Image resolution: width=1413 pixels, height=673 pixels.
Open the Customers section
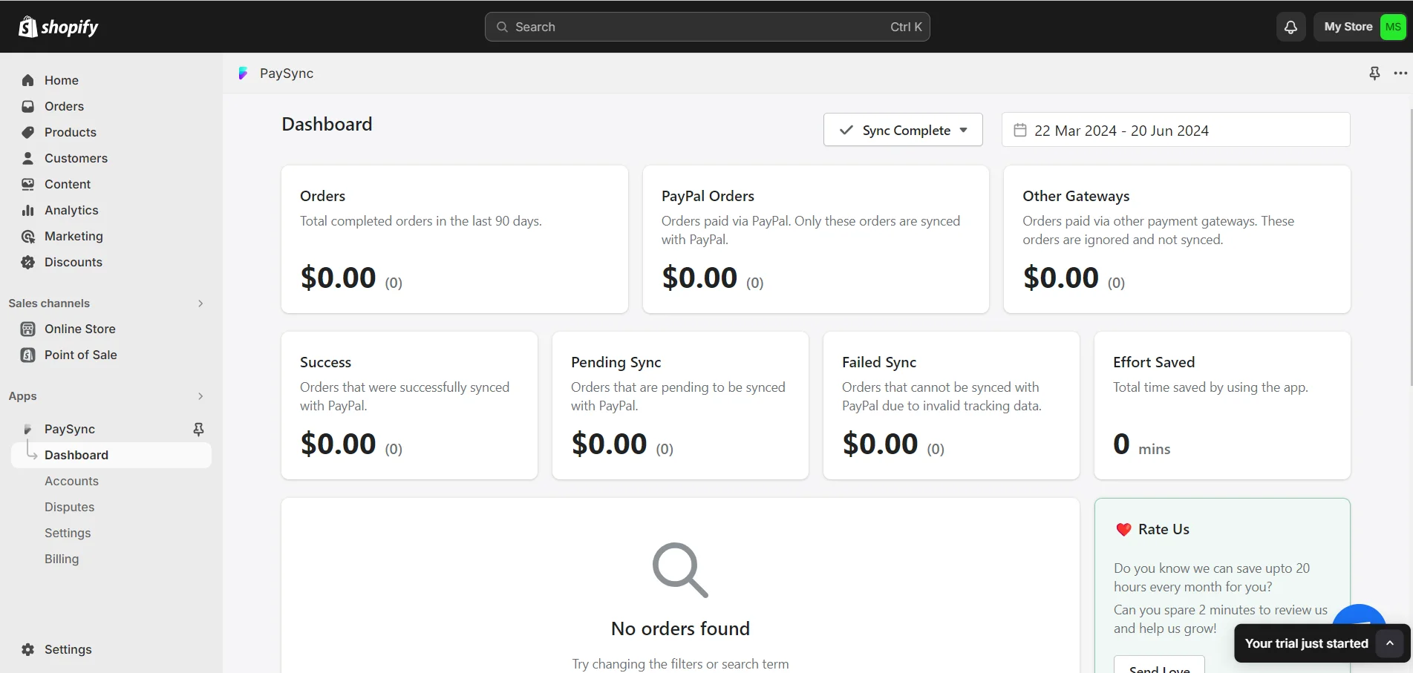[76, 158]
